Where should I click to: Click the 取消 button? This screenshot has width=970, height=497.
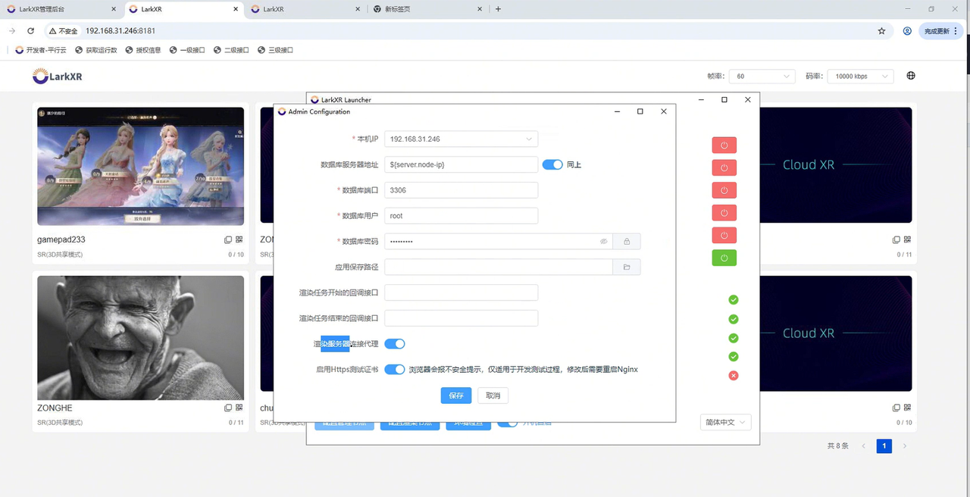(493, 395)
